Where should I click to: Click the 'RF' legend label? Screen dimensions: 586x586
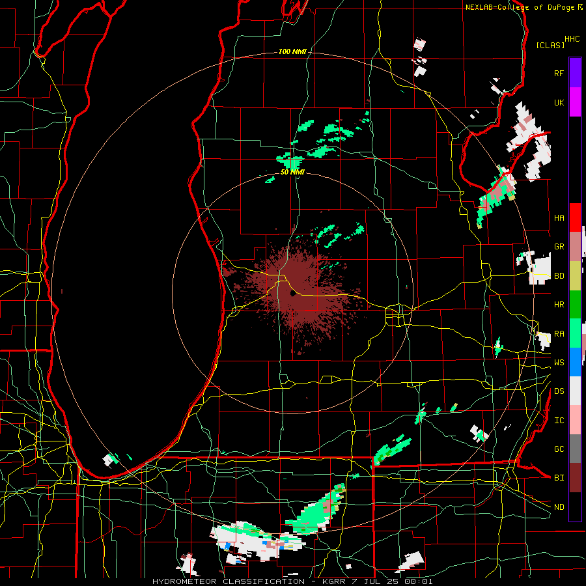[x=559, y=73]
